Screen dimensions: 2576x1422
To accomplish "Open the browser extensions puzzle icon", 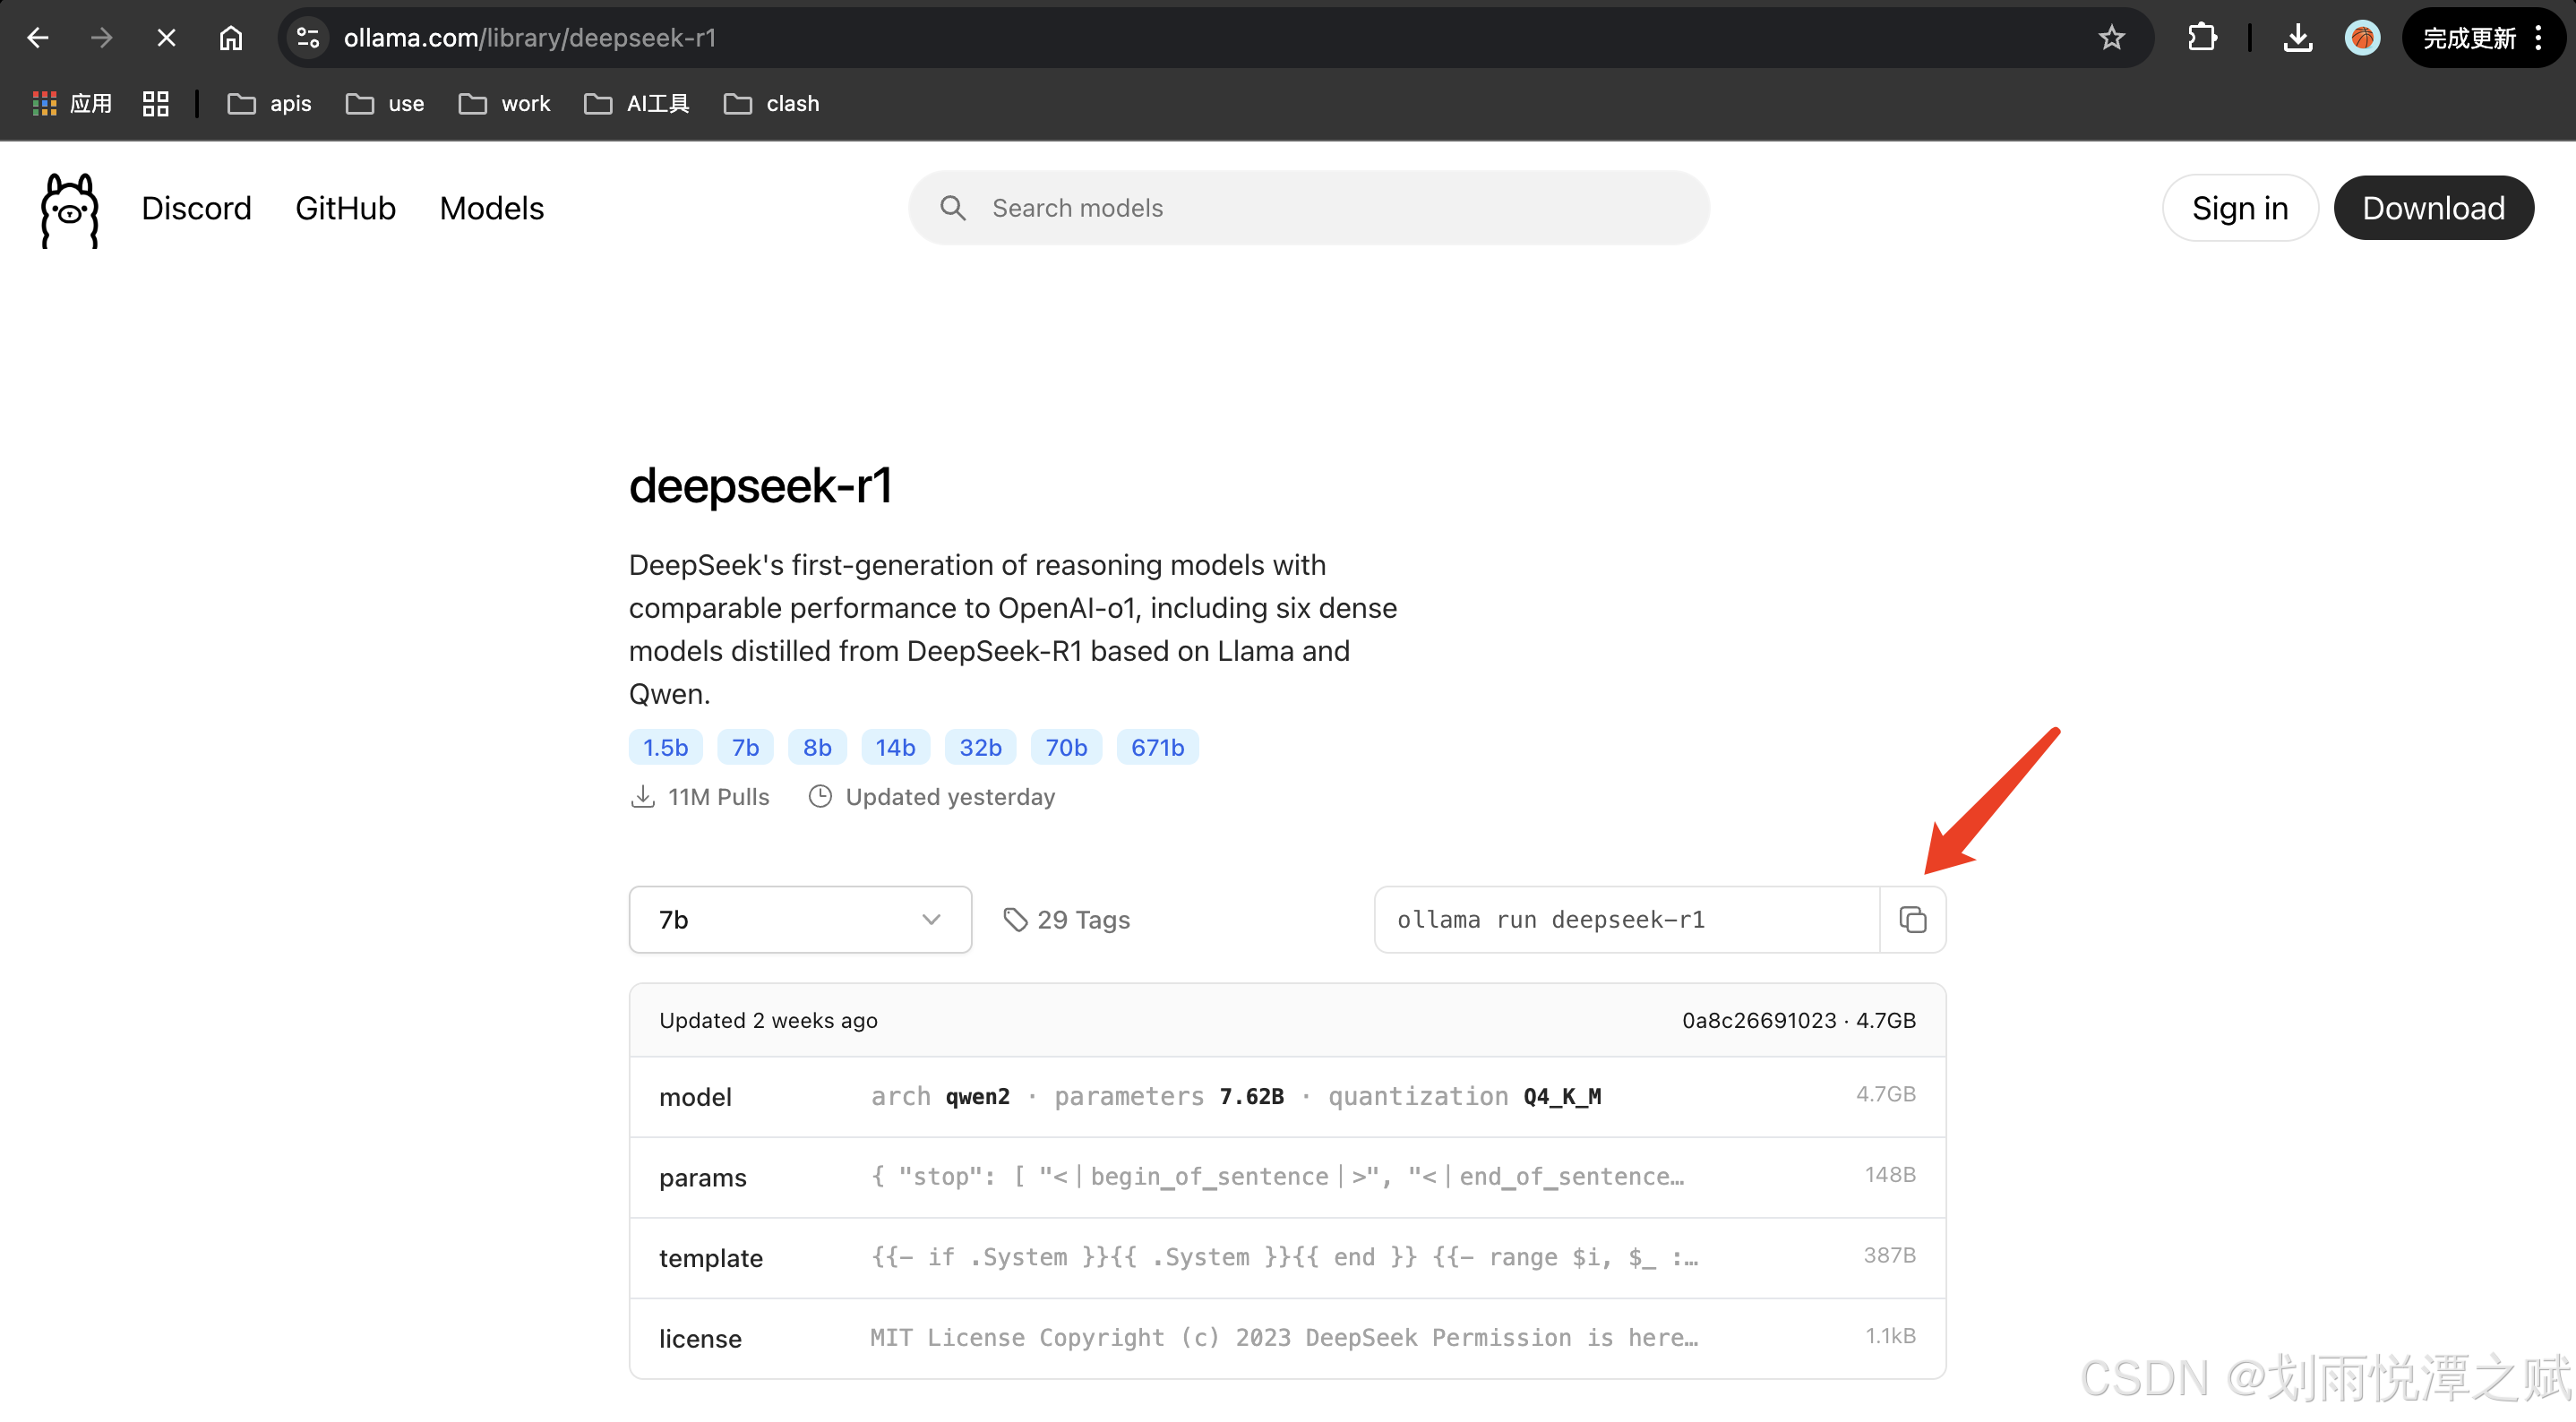I will (x=2201, y=38).
